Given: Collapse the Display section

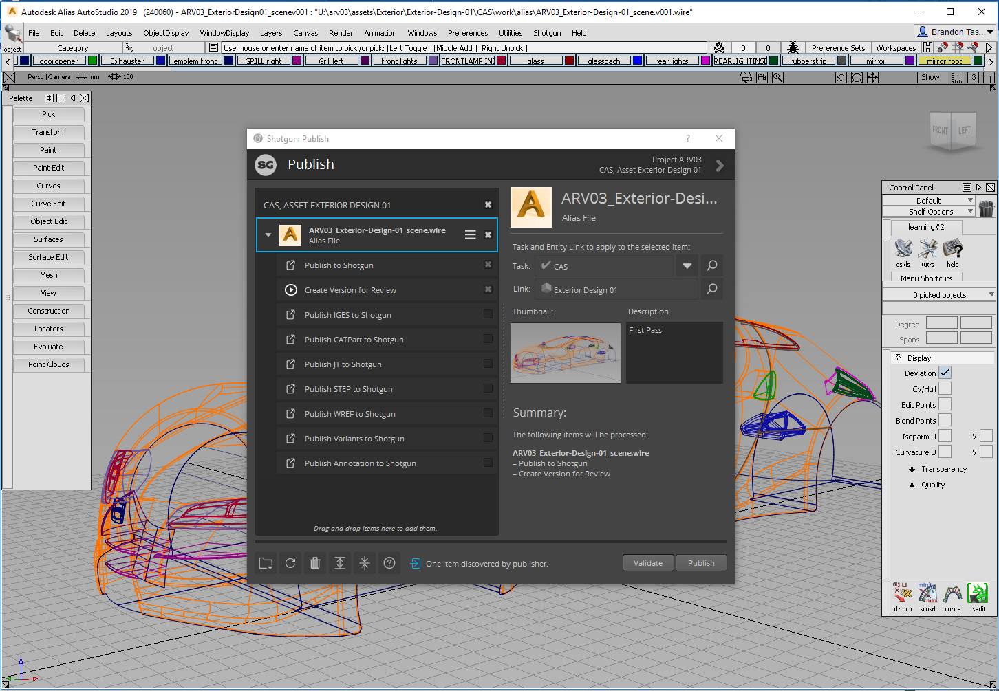Looking at the screenshot, I should point(898,358).
